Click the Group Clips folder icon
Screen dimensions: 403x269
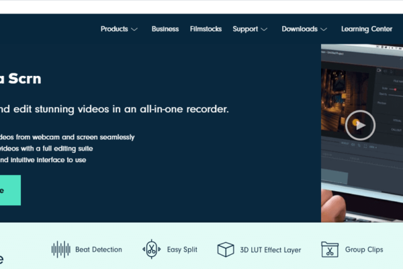[x=330, y=249]
